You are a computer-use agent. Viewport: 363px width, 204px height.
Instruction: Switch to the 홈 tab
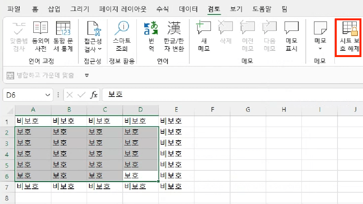(x=35, y=9)
